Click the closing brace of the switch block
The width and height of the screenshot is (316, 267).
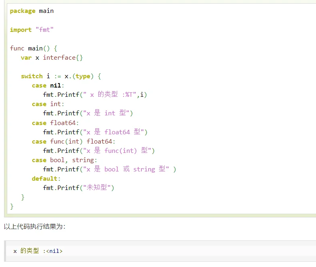(x=23, y=197)
